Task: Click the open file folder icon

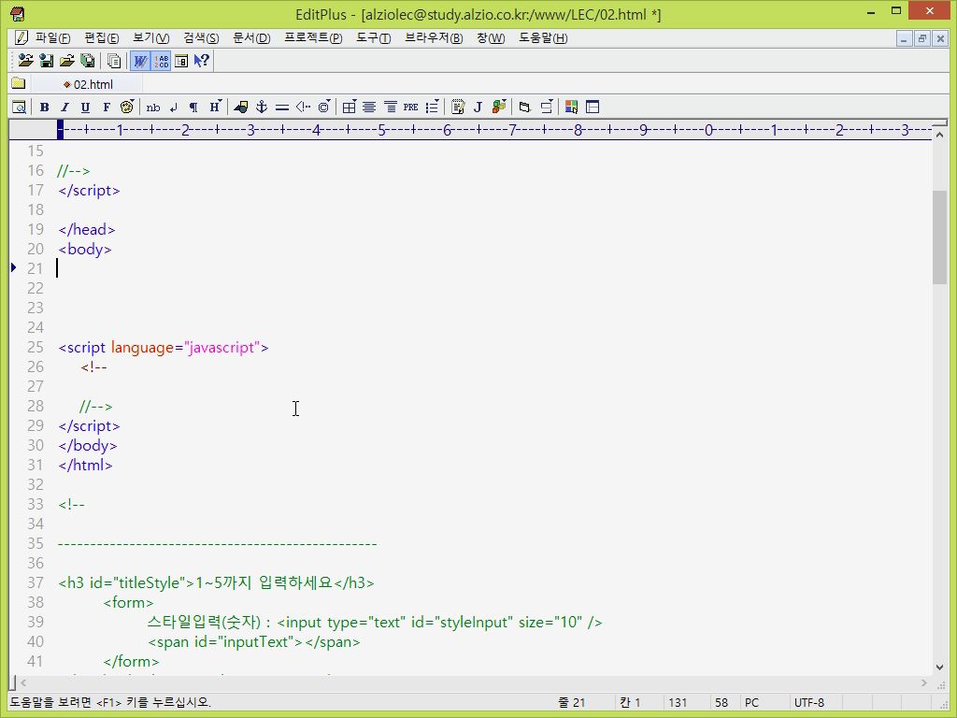Action: 67,61
